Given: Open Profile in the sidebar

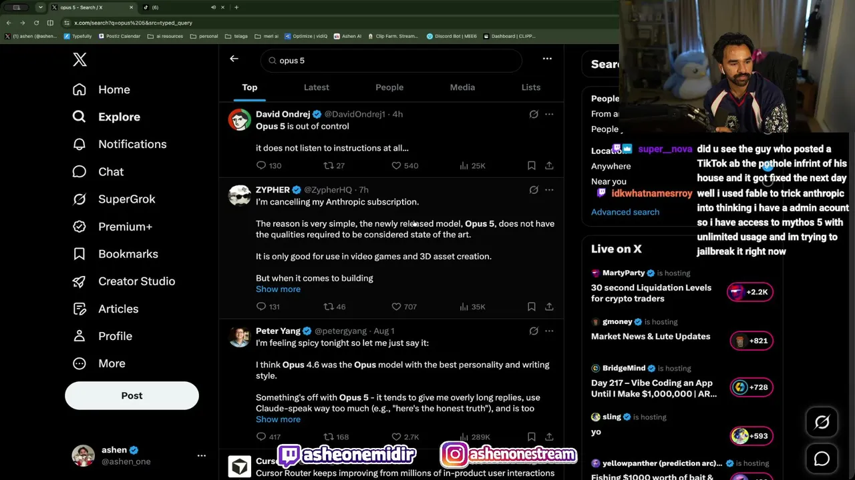Looking at the screenshot, I should click(102, 336).
